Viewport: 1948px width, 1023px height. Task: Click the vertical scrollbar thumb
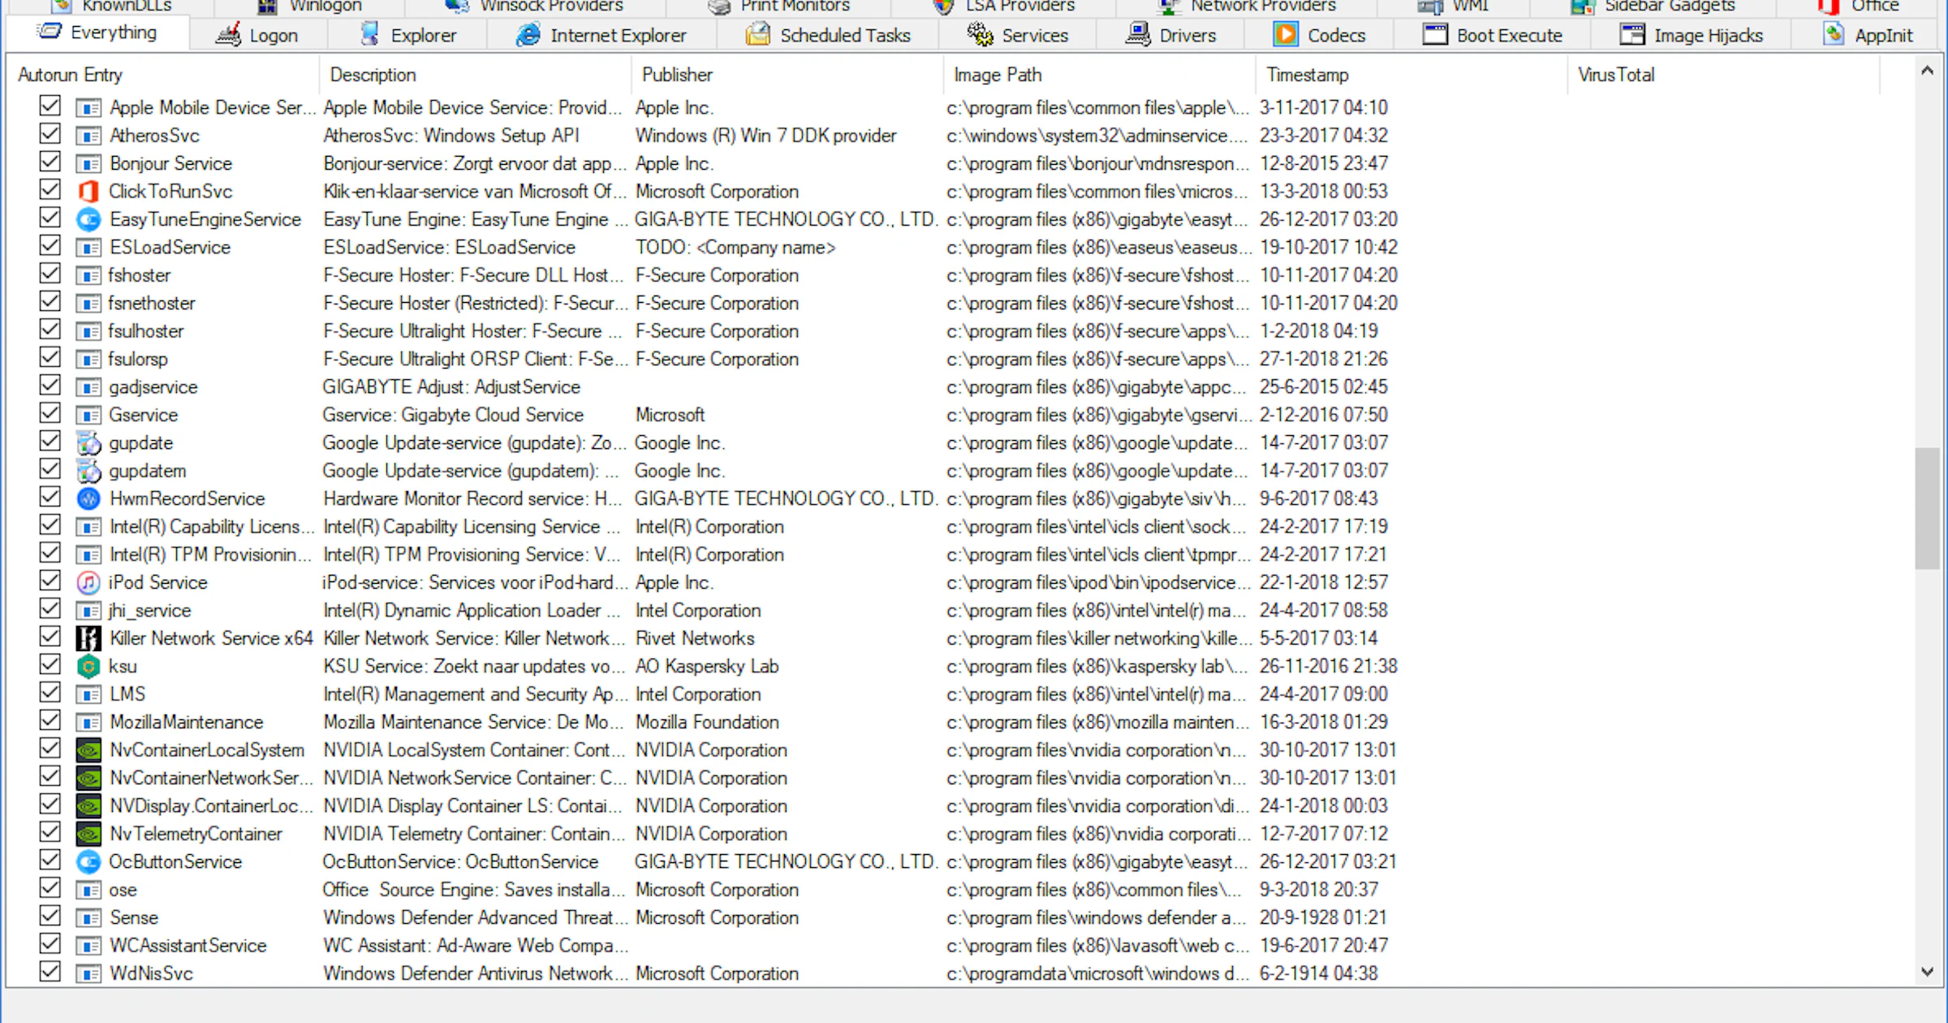[x=1927, y=508]
